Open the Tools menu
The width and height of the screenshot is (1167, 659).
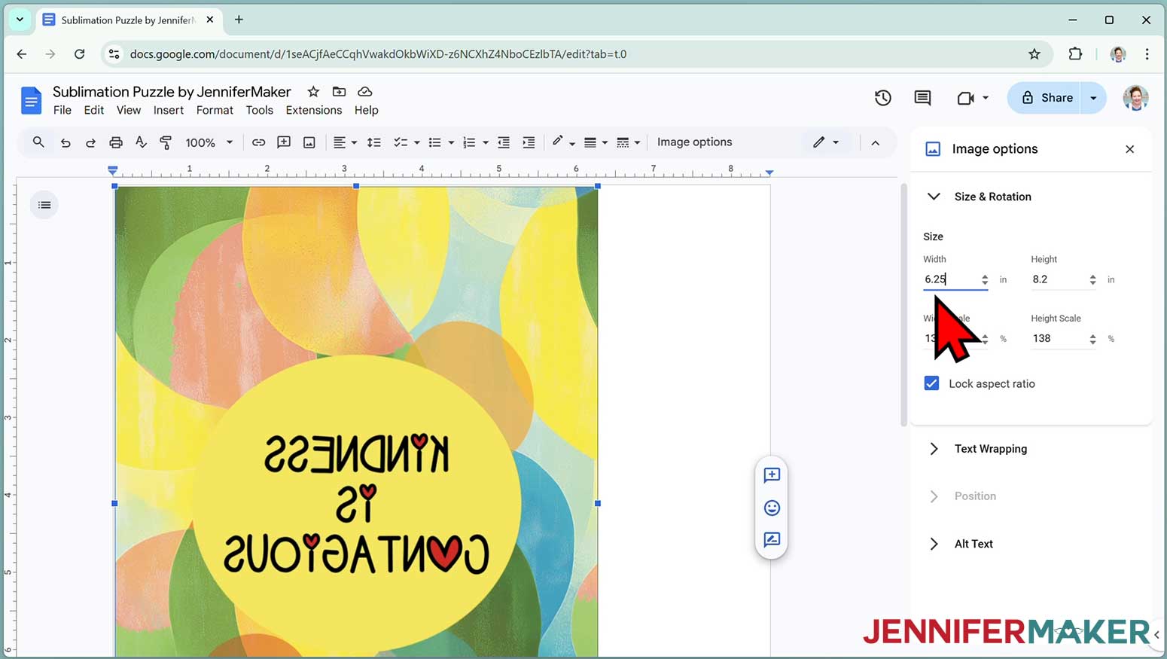(x=260, y=110)
